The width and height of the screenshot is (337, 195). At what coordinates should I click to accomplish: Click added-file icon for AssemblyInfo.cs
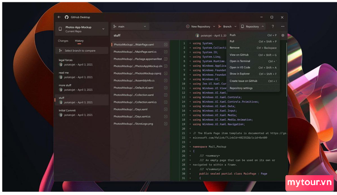[x=166, y=80]
